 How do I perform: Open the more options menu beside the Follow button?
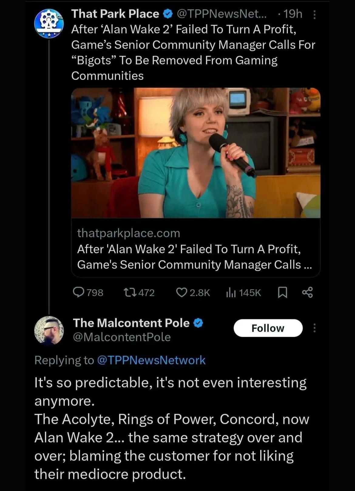point(314,328)
